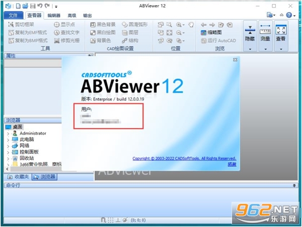The image size is (302, 227).
Task: Click the third-row left icon in 位置 group
Action: pos(161,40)
